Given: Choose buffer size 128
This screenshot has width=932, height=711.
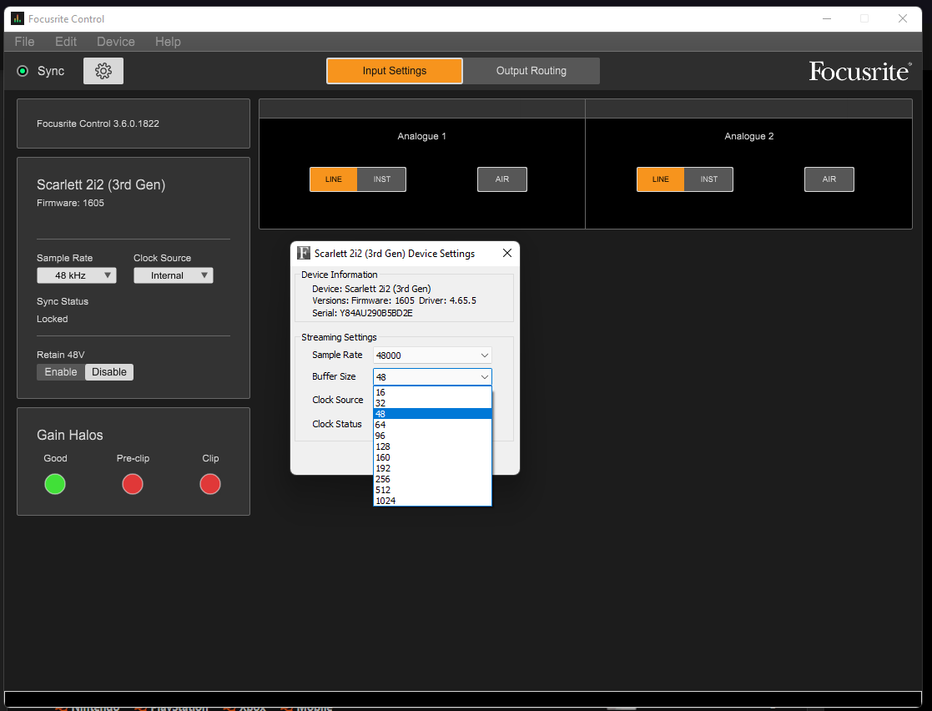Looking at the screenshot, I should [432, 446].
